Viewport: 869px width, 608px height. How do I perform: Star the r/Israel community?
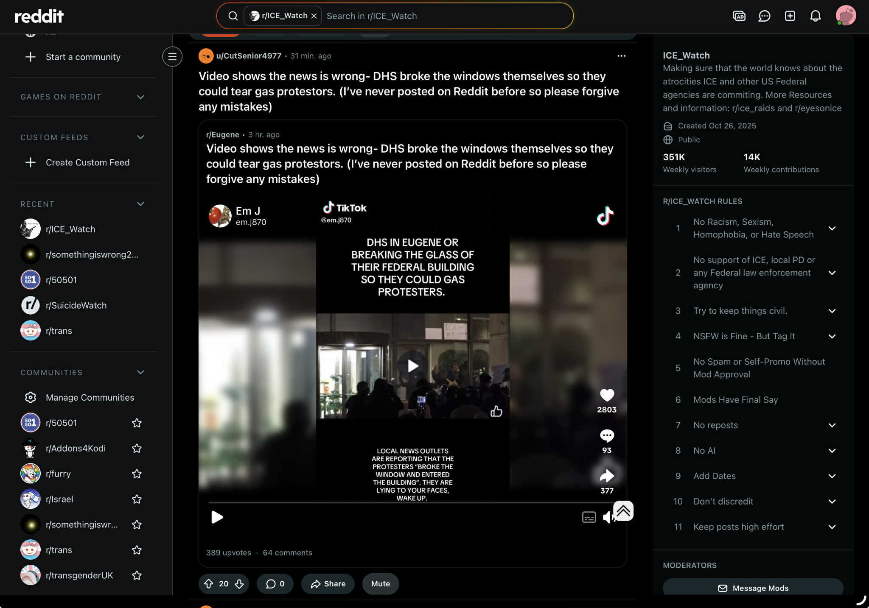137,499
